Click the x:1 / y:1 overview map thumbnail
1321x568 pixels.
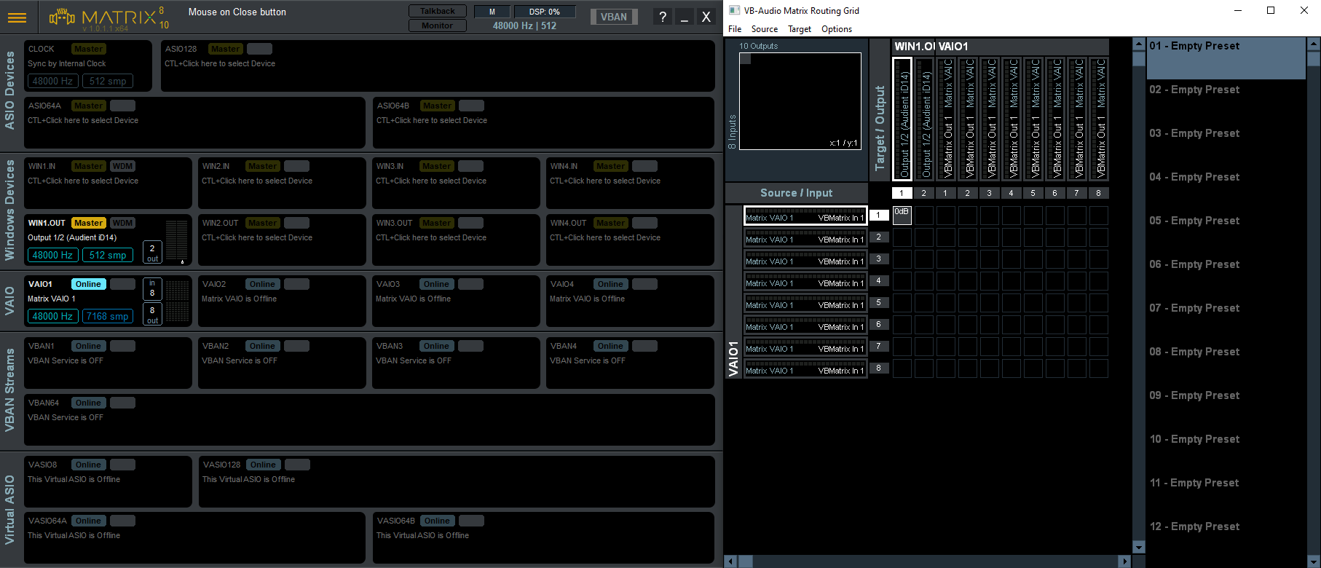pyautogui.click(x=800, y=101)
